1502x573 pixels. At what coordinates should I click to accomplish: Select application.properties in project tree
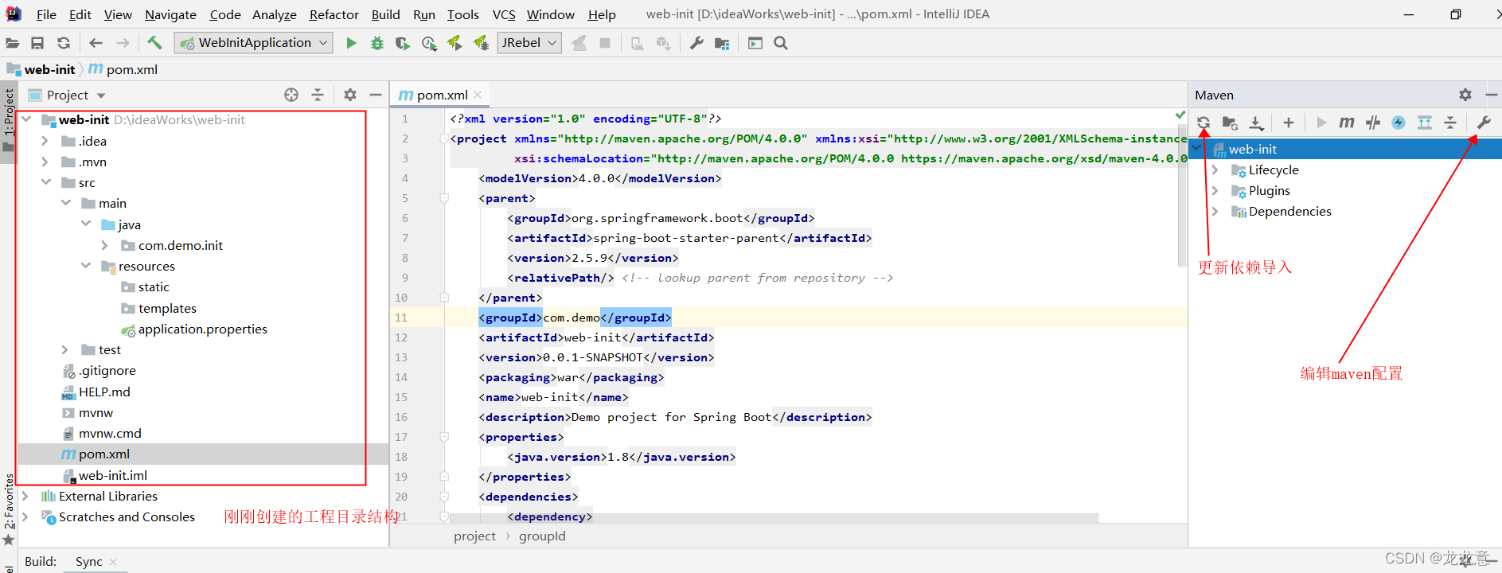point(202,329)
